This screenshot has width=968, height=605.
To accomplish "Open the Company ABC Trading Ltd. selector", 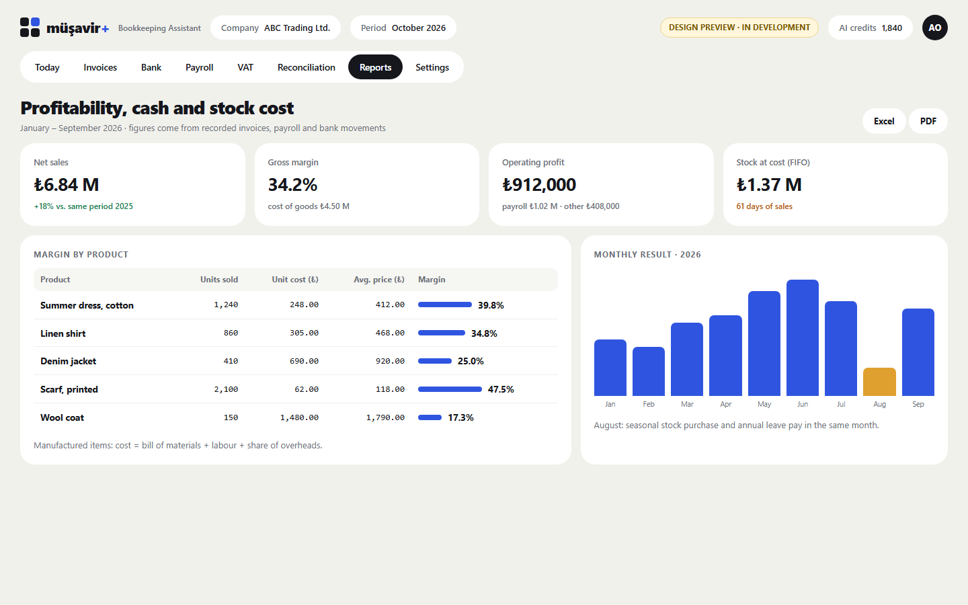I will [276, 28].
